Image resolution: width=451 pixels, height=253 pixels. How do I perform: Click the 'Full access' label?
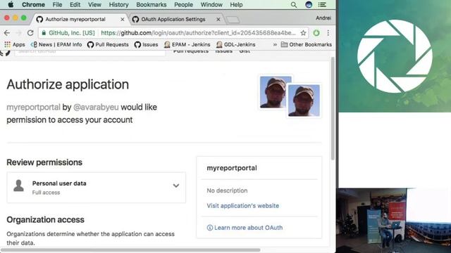[46, 193]
